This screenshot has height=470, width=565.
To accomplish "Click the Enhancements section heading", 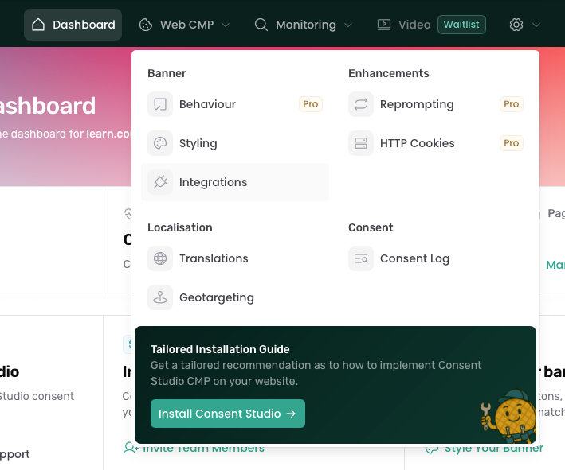I will point(389,73).
